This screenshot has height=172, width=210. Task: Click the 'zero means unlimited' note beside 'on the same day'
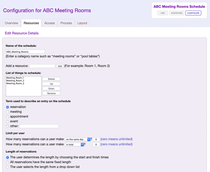(117, 139)
